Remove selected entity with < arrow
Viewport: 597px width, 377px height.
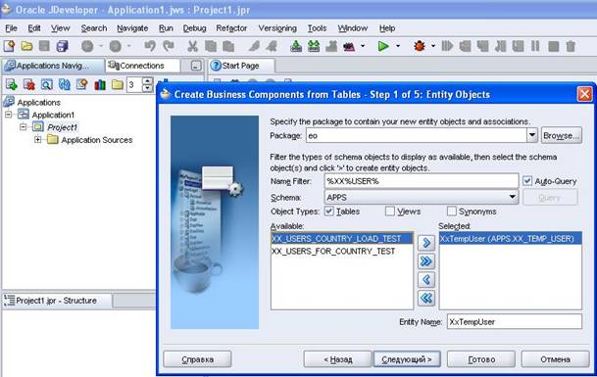[x=426, y=280]
